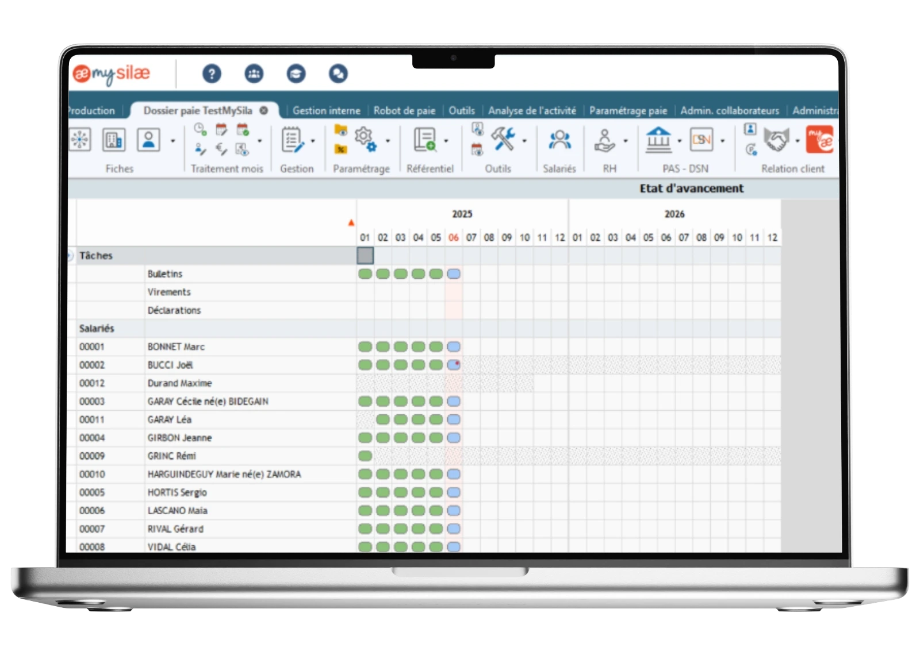Expand the Fiches dropdown arrow
The width and height of the screenshot is (920, 655).
172,141
